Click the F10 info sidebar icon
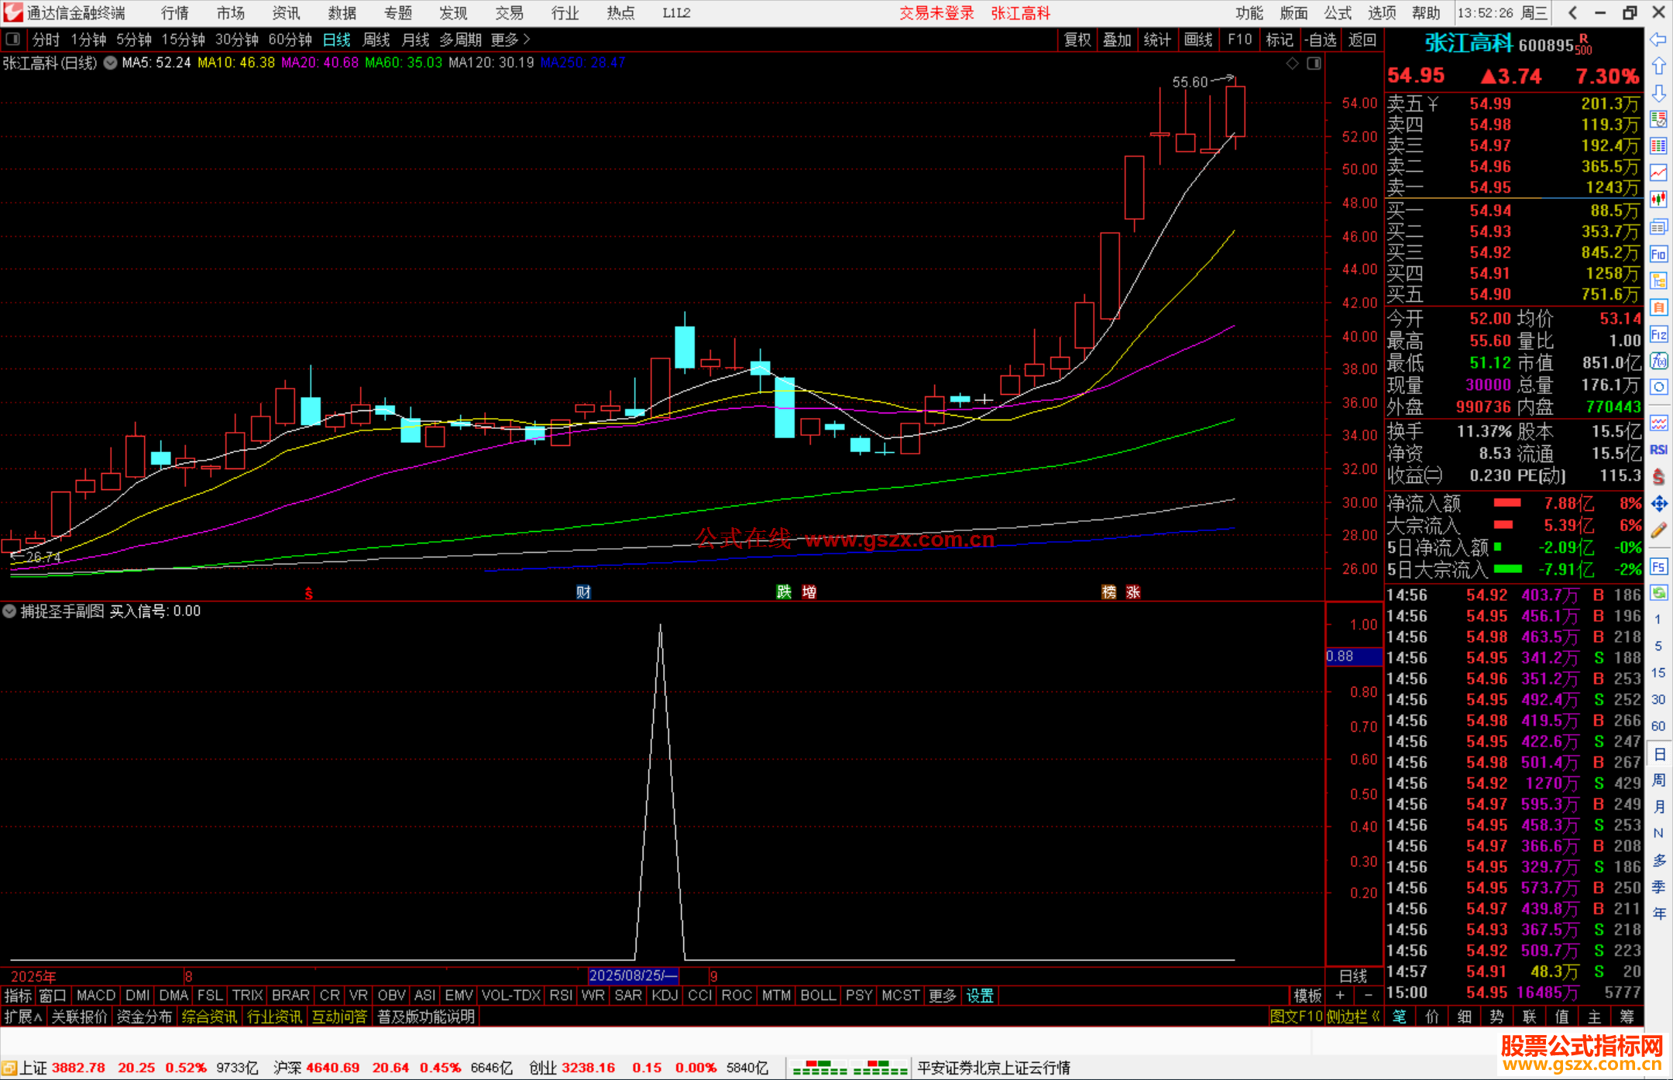 (x=1658, y=254)
